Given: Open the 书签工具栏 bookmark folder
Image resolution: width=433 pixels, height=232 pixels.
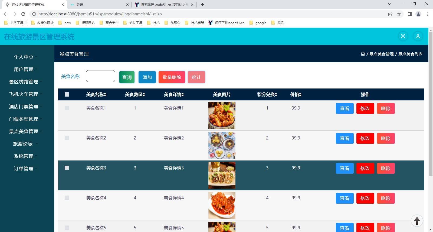Looking at the screenshot, I should tap(15, 23).
